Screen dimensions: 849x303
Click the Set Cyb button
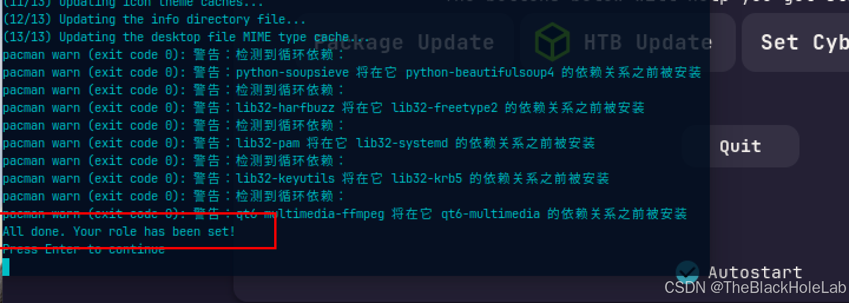coord(795,42)
